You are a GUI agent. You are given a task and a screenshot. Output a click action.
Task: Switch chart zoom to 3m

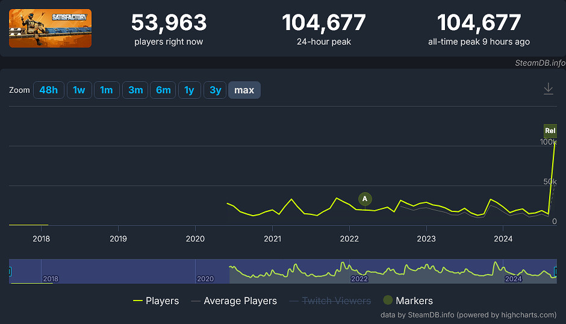135,90
